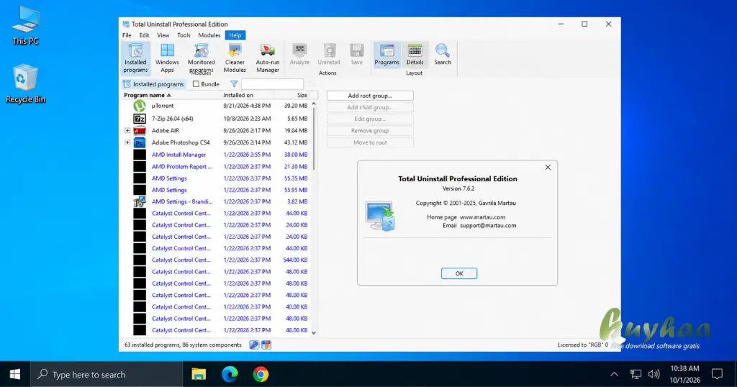
Task: Click the taskbar search box
Action: [x=107, y=374]
